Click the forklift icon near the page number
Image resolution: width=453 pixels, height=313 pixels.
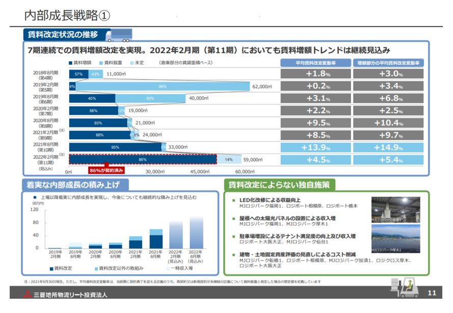[404, 288]
